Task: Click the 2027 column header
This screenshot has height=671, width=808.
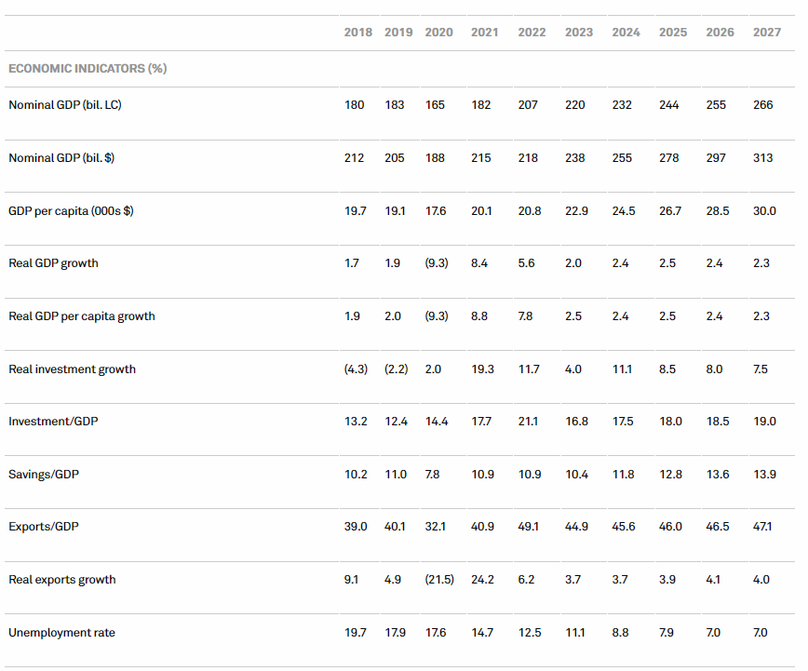Action: [767, 33]
